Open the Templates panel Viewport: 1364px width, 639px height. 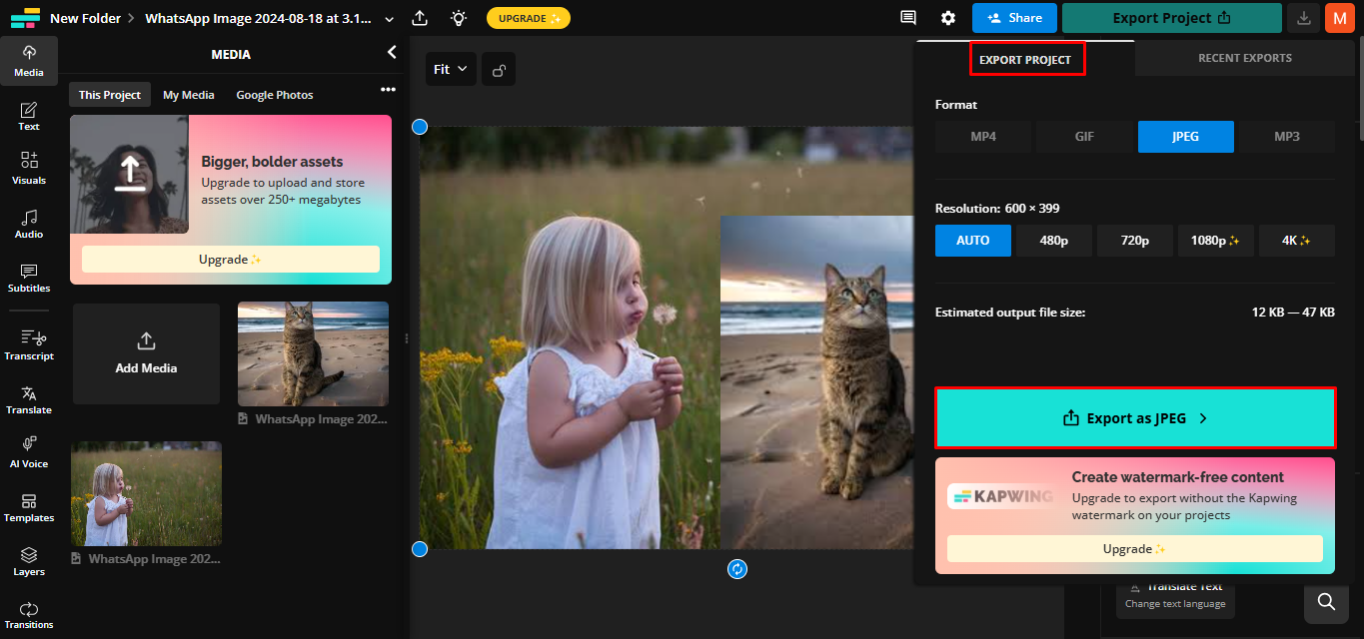(x=28, y=507)
